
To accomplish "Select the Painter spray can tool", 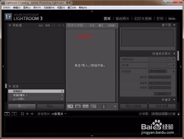I will [104, 106].
